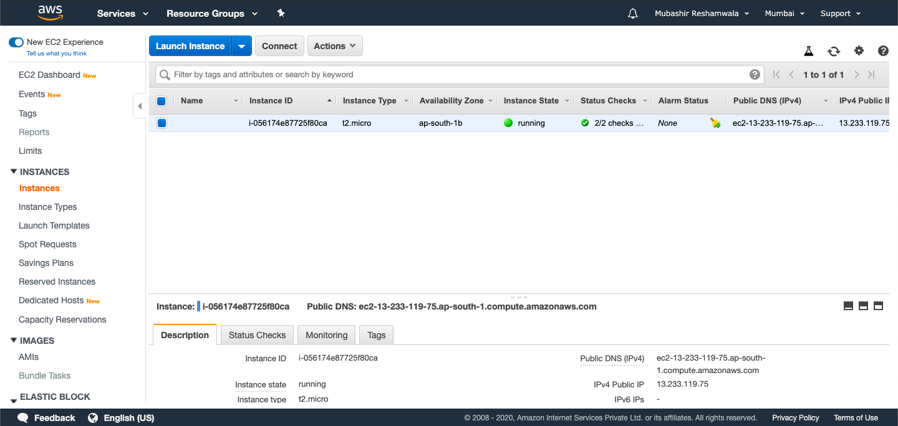Toggle New EC2 Experience switch
The height and width of the screenshot is (426, 898).
pyautogui.click(x=16, y=42)
